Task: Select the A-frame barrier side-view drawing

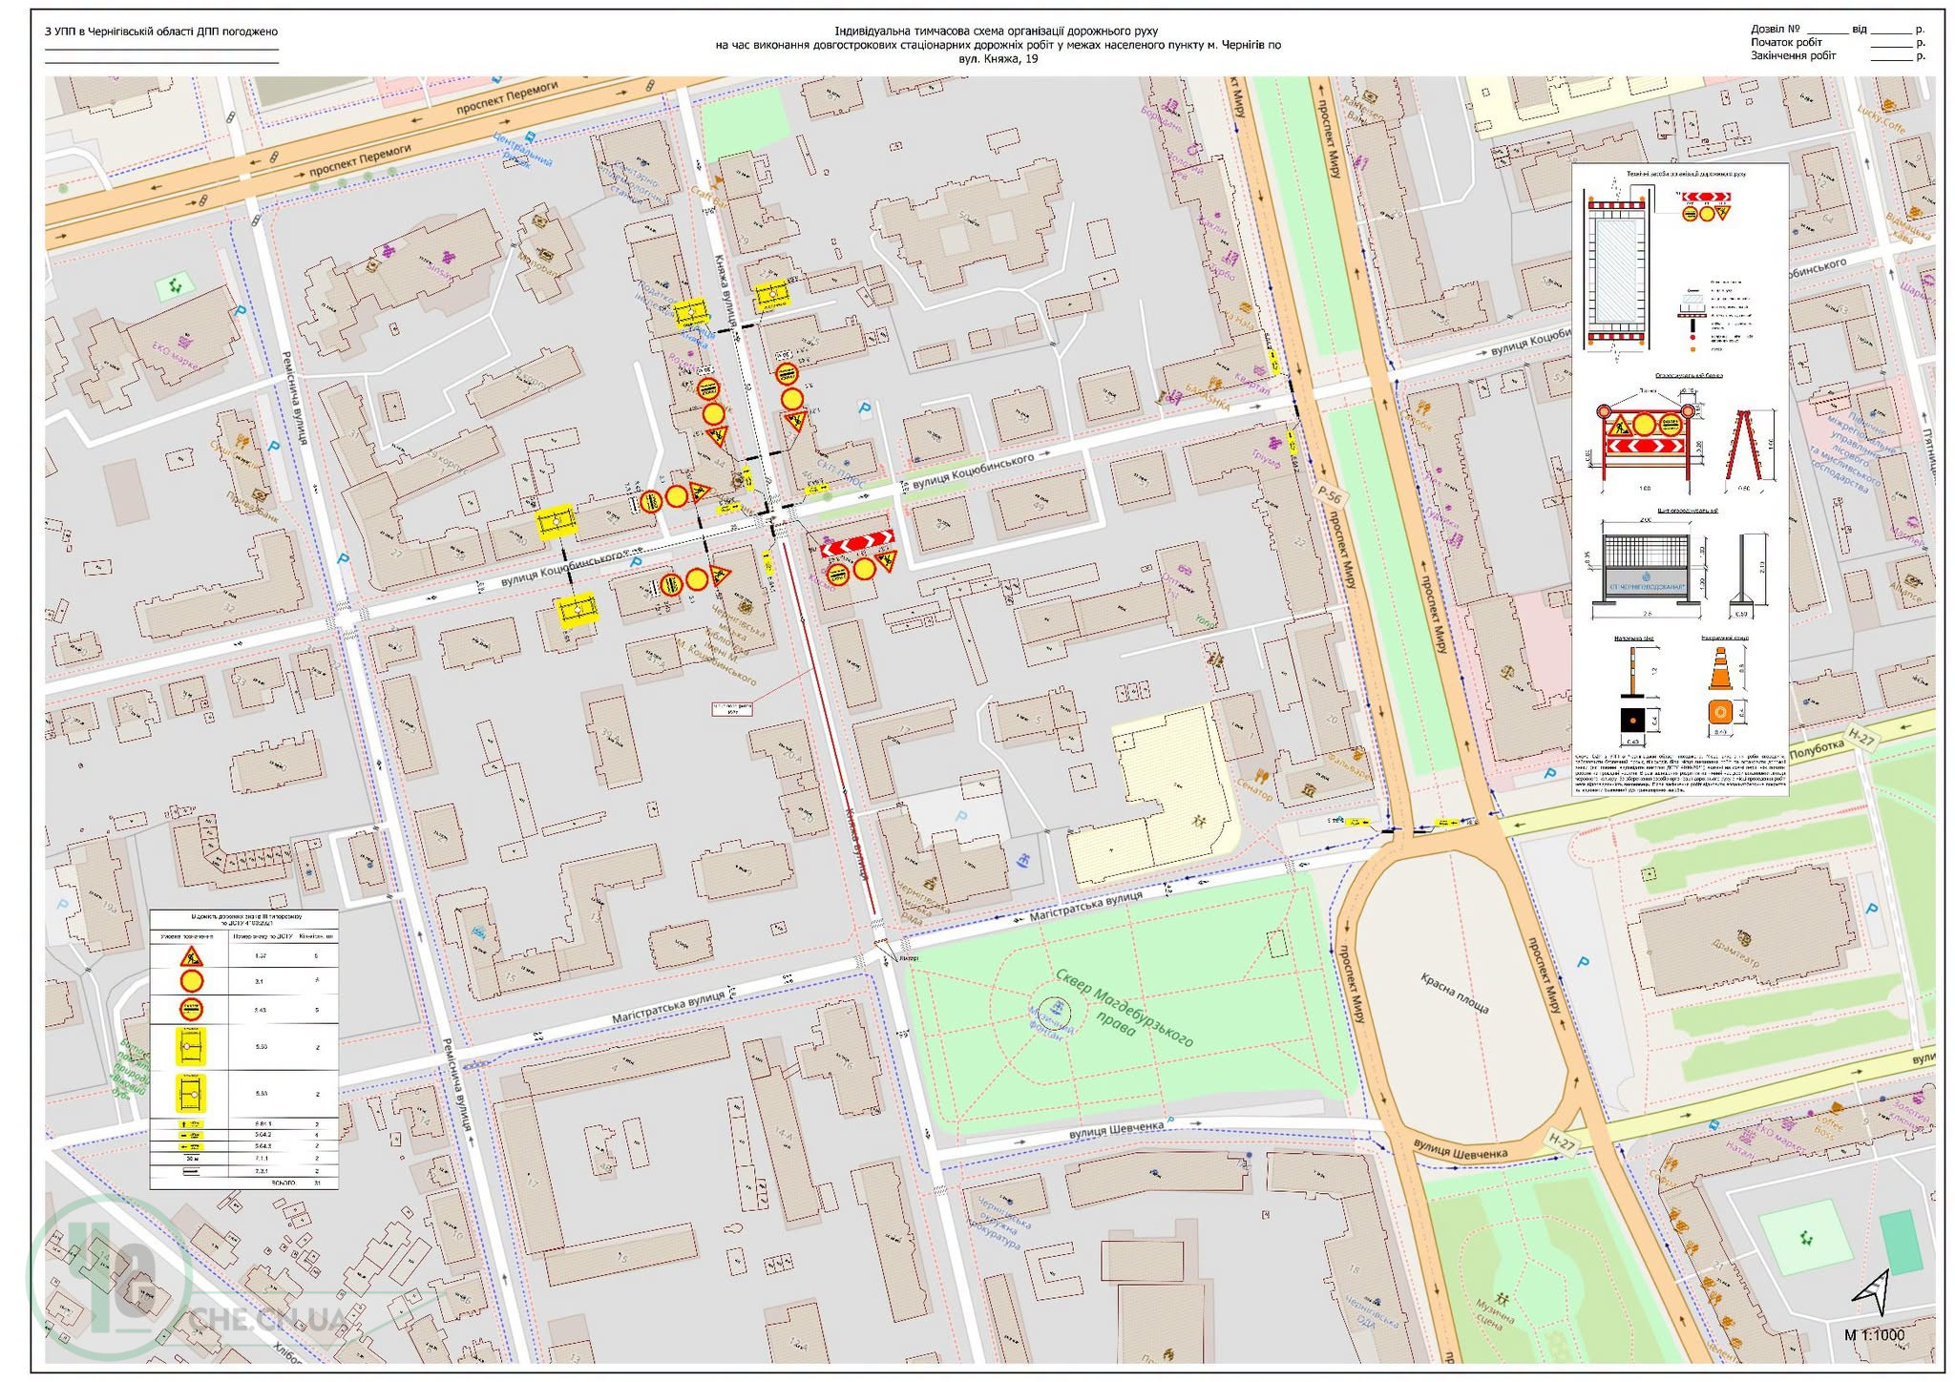Action: click(1746, 445)
